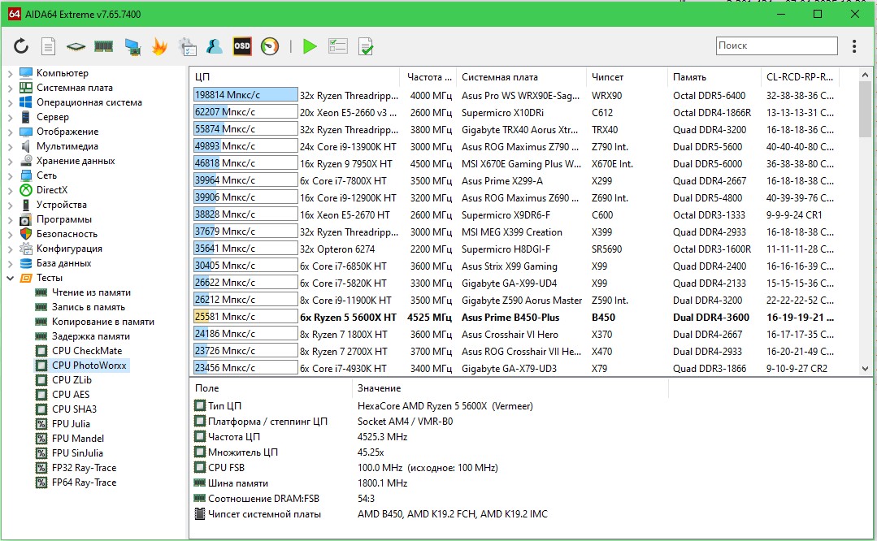Screen dimensions: 877x541
Task: Open the Запись в память test
Action: (x=89, y=307)
